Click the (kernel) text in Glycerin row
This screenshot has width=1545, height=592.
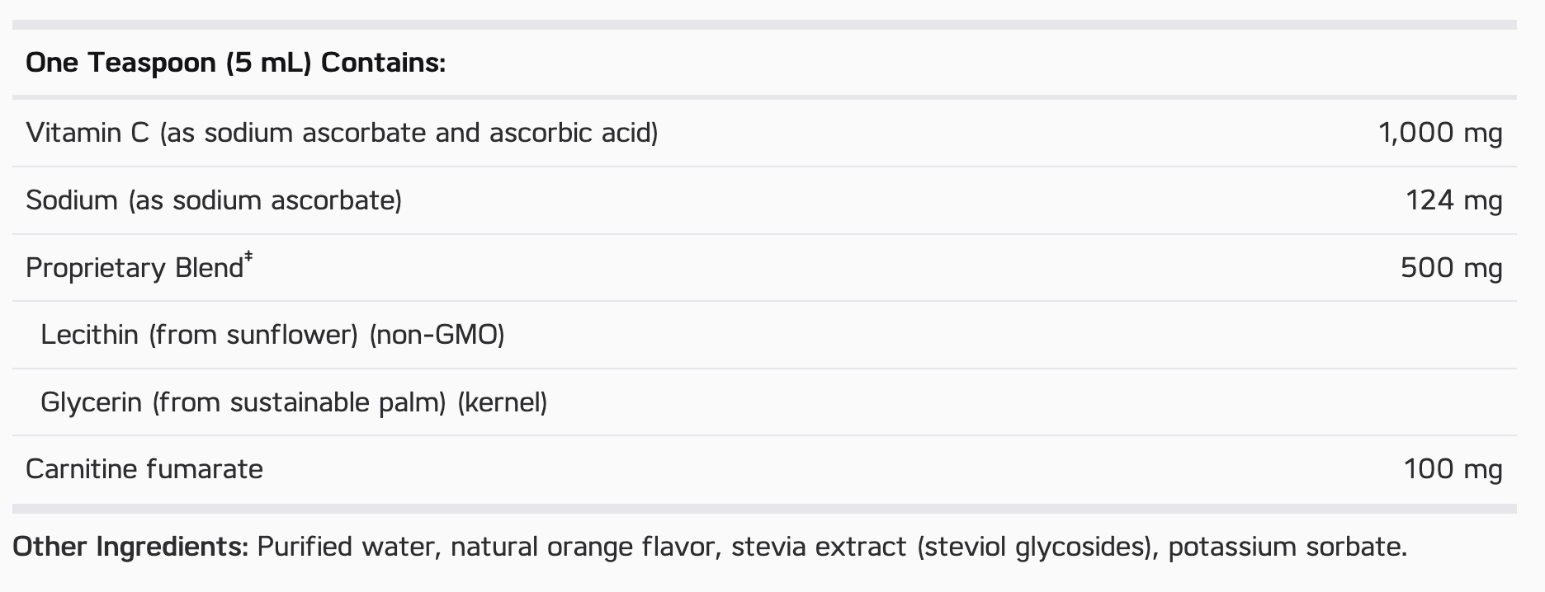tap(503, 402)
